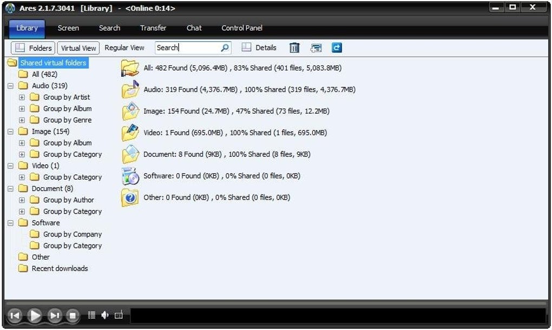Toggle the Details pane button
This screenshot has width=552, height=330.
tap(259, 48)
